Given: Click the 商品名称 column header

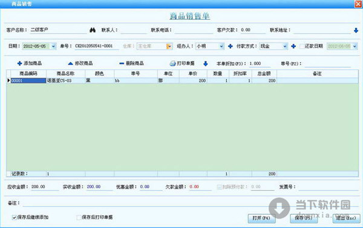Looking at the screenshot, I should [66, 74].
